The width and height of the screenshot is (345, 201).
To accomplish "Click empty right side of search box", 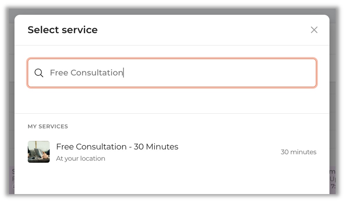I will coord(260,73).
